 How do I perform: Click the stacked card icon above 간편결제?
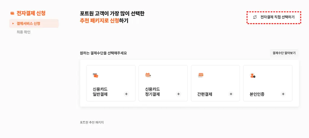click(200, 75)
